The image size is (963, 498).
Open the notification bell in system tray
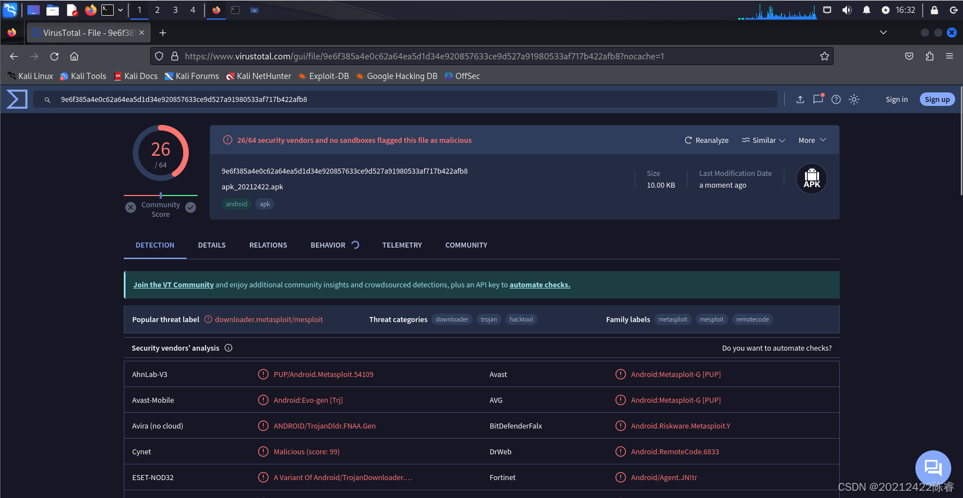[866, 10]
